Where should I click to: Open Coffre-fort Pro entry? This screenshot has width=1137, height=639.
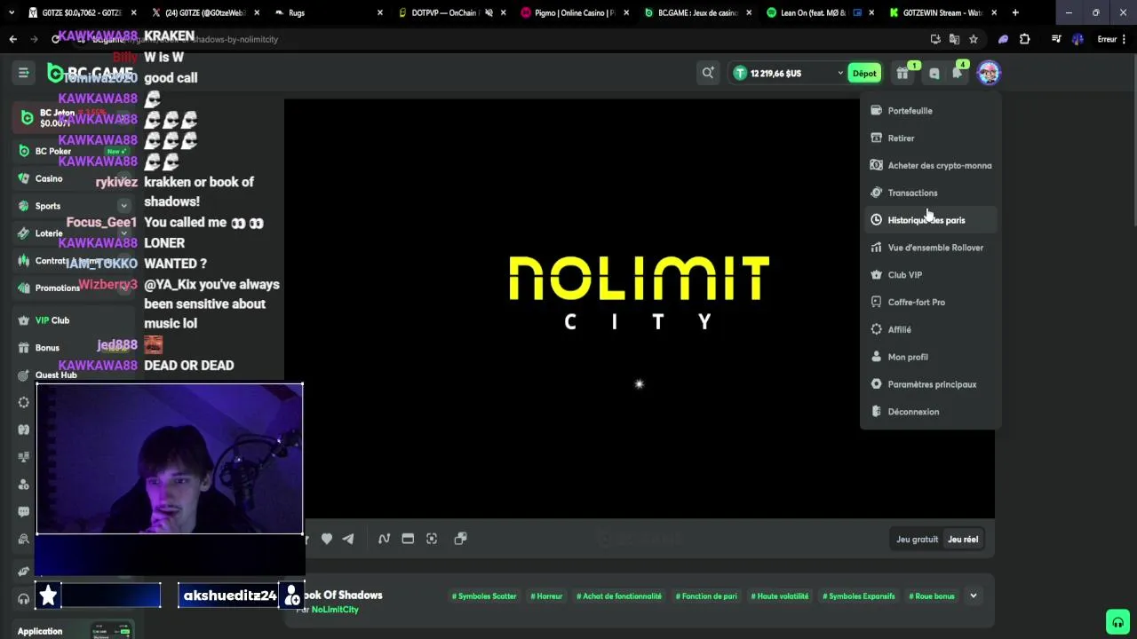(930, 303)
